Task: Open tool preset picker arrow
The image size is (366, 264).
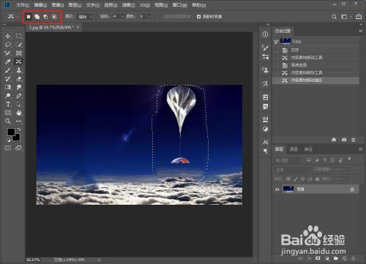Action: [18, 17]
